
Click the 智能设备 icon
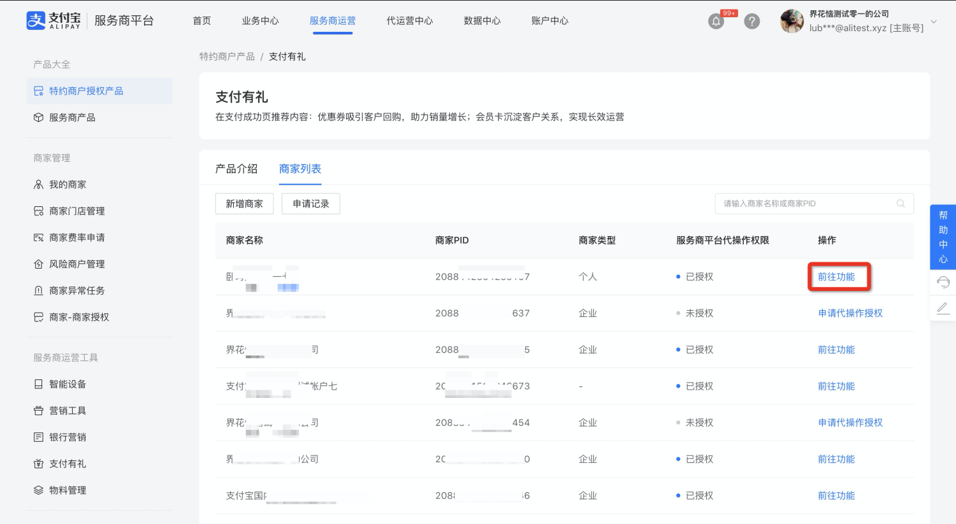pos(38,385)
